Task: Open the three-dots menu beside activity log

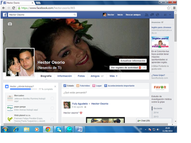Action: pyautogui.click(x=144, y=67)
